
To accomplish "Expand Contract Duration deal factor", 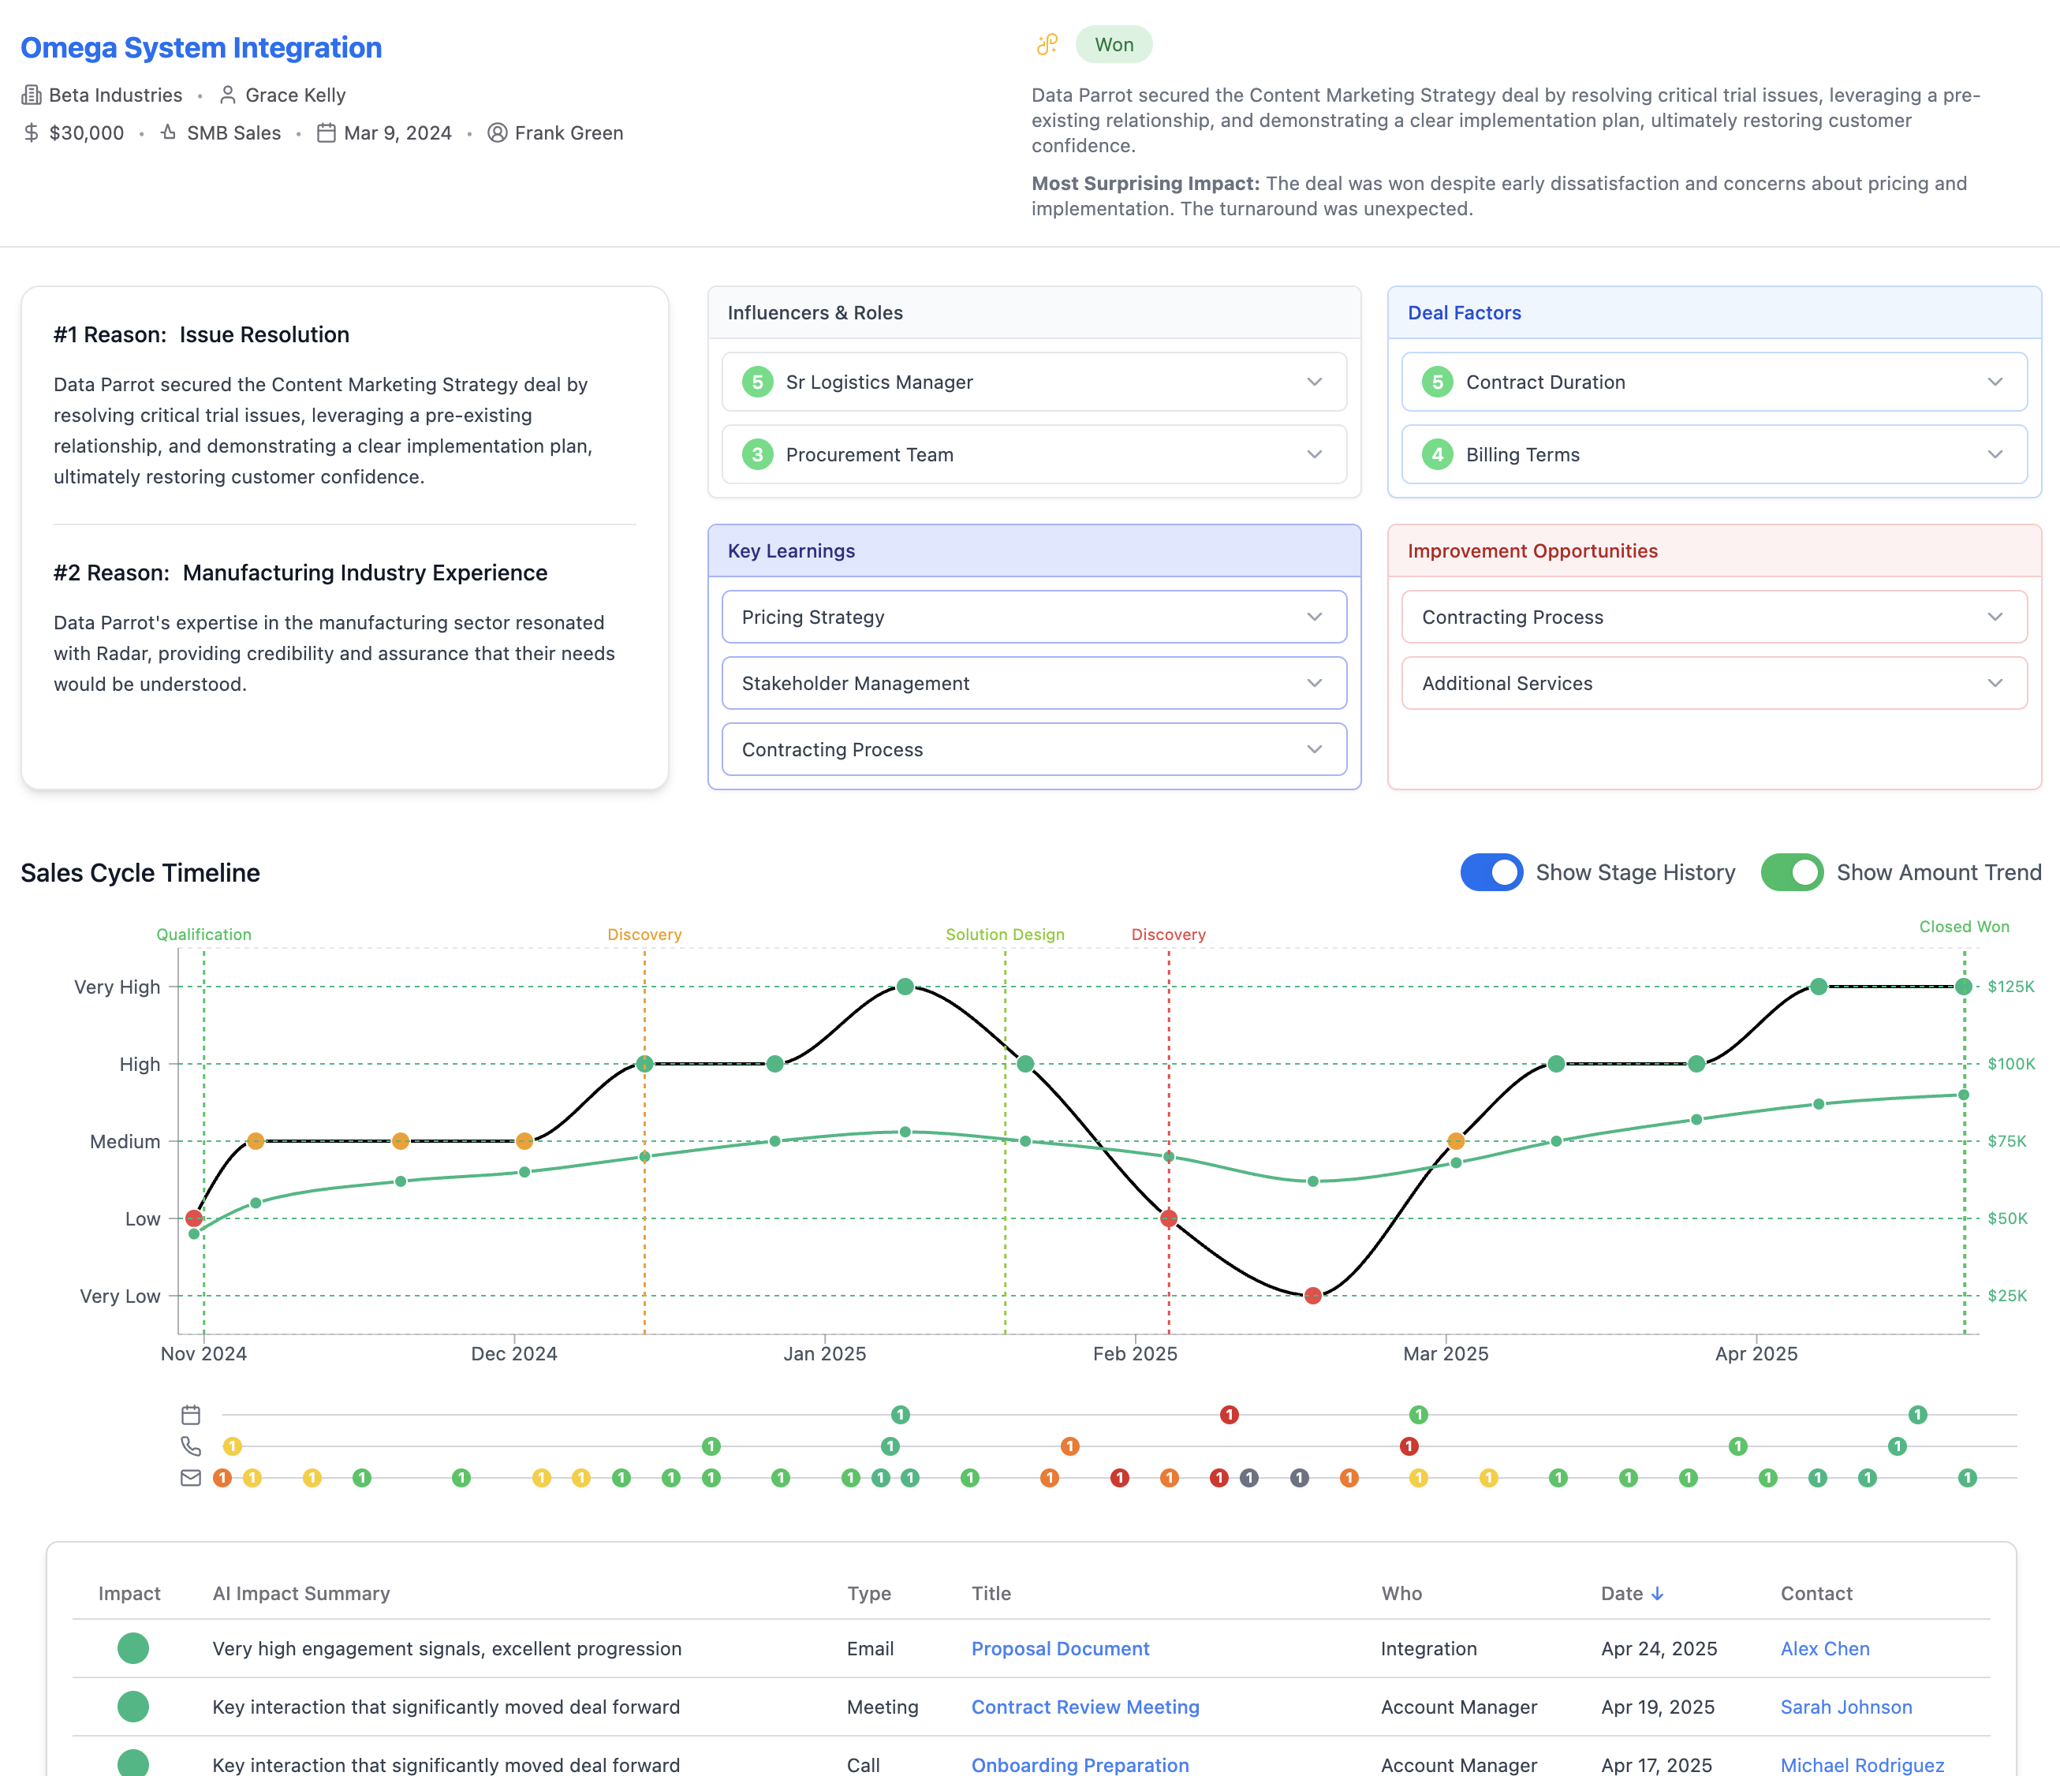I will click(1714, 382).
